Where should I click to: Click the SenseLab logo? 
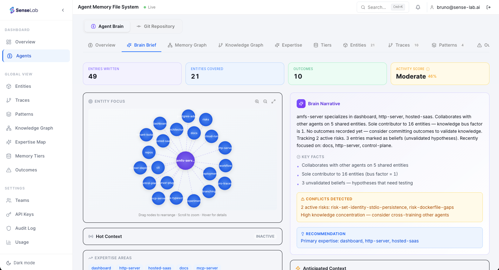(24, 10)
